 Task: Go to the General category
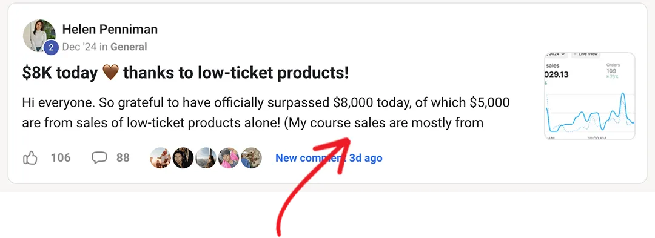tap(129, 47)
